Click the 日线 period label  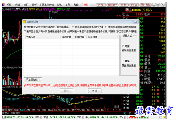117,107
